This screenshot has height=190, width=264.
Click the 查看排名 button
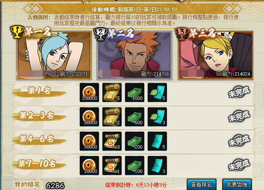click(x=202, y=184)
